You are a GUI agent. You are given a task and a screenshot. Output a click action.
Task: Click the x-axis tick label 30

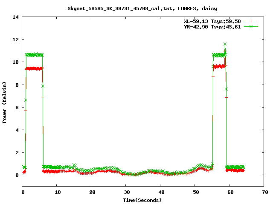tap(127, 192)
